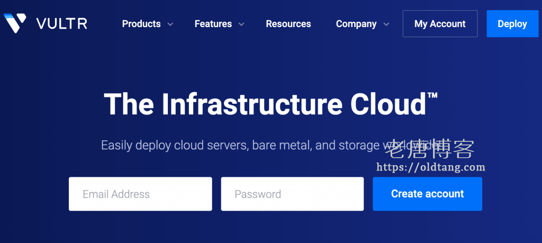The height and width of the screenshot is (243, 542).
Task: Click the Vultr logo icon
Action: (15, 24)
